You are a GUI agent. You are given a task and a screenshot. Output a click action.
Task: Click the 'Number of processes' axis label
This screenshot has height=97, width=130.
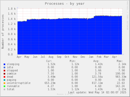point(3,32)
